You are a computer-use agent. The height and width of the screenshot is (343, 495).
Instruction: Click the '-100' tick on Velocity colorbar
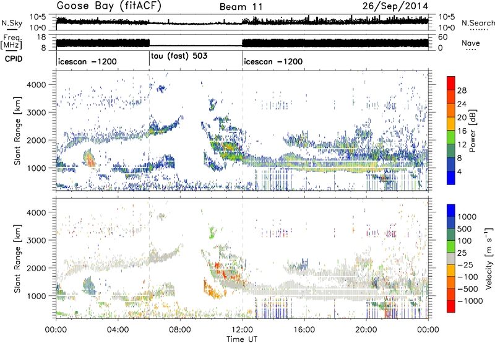click(x=468, y=277)
